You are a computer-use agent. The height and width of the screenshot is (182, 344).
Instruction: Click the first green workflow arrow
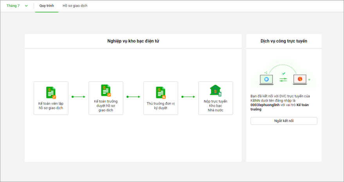click(x=78, y=97)
